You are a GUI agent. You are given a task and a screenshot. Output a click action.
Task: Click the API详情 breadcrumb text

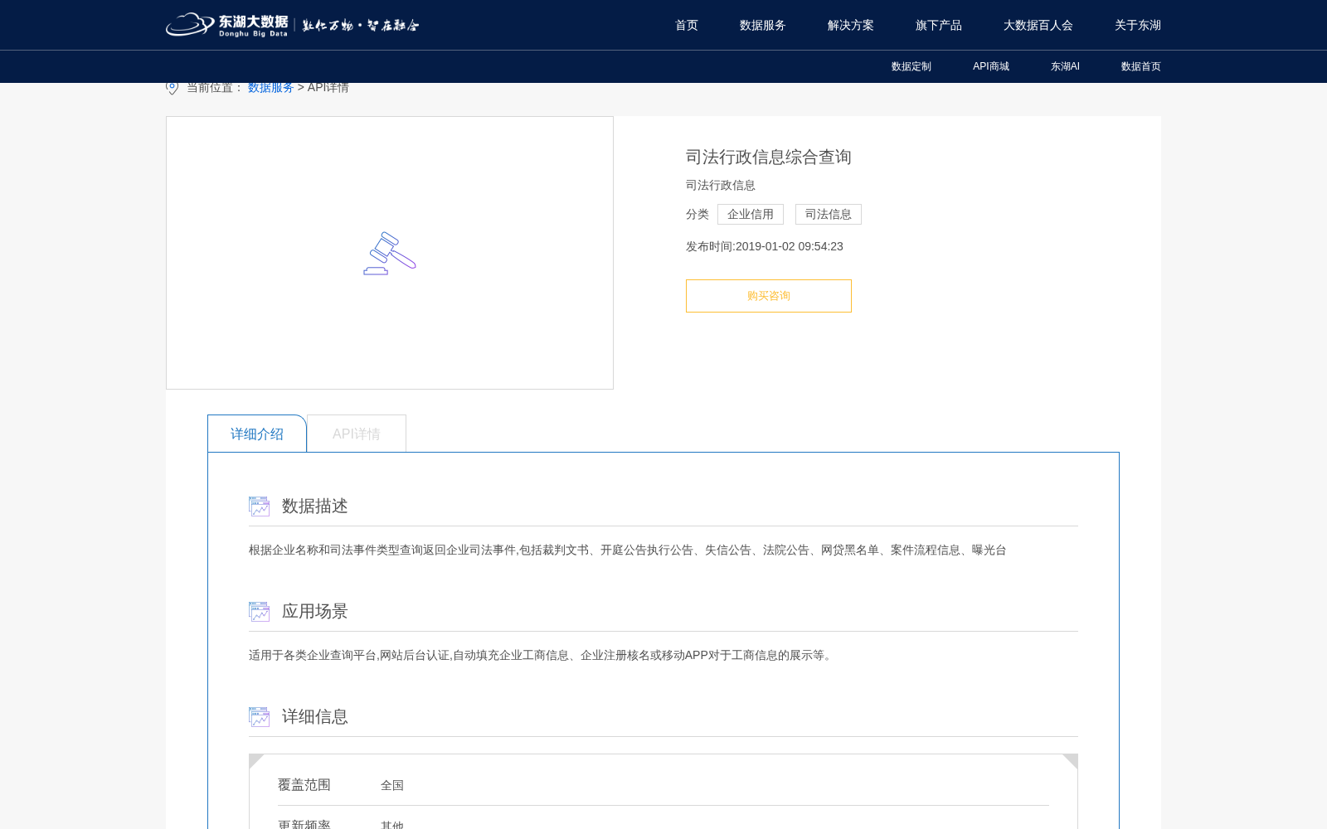[328, 88]
